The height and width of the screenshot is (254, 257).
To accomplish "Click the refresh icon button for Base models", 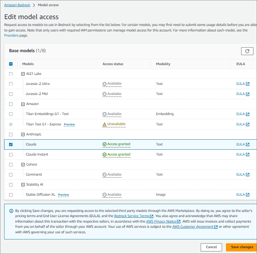I will click(247, 51).
